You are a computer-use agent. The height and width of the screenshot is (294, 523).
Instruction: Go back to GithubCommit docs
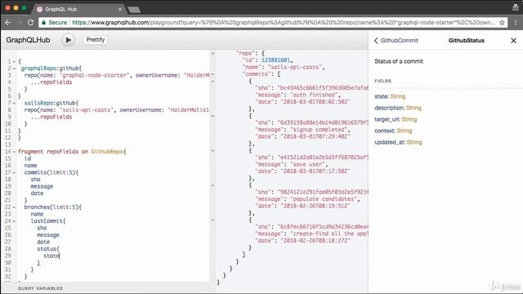[396, 40]
